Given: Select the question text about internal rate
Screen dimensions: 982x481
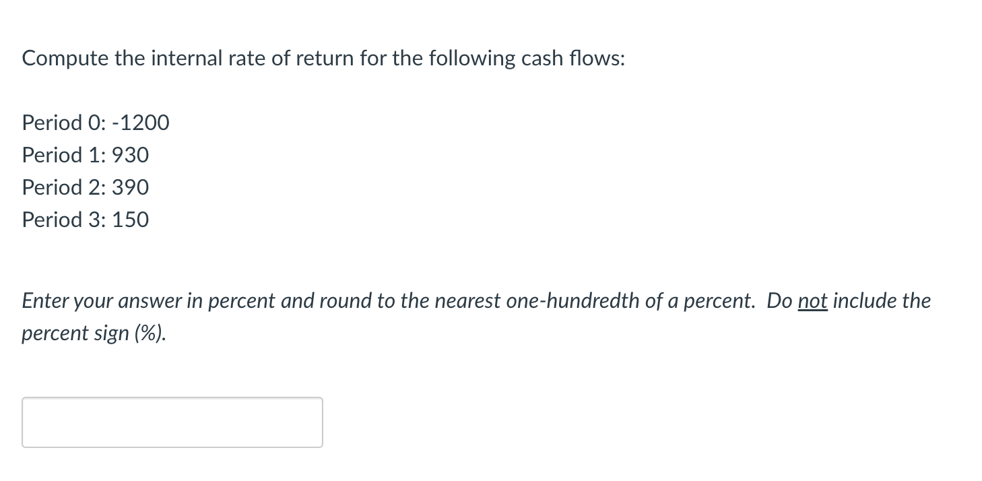Looking at the screenshot, I should (x=323, y=58).
